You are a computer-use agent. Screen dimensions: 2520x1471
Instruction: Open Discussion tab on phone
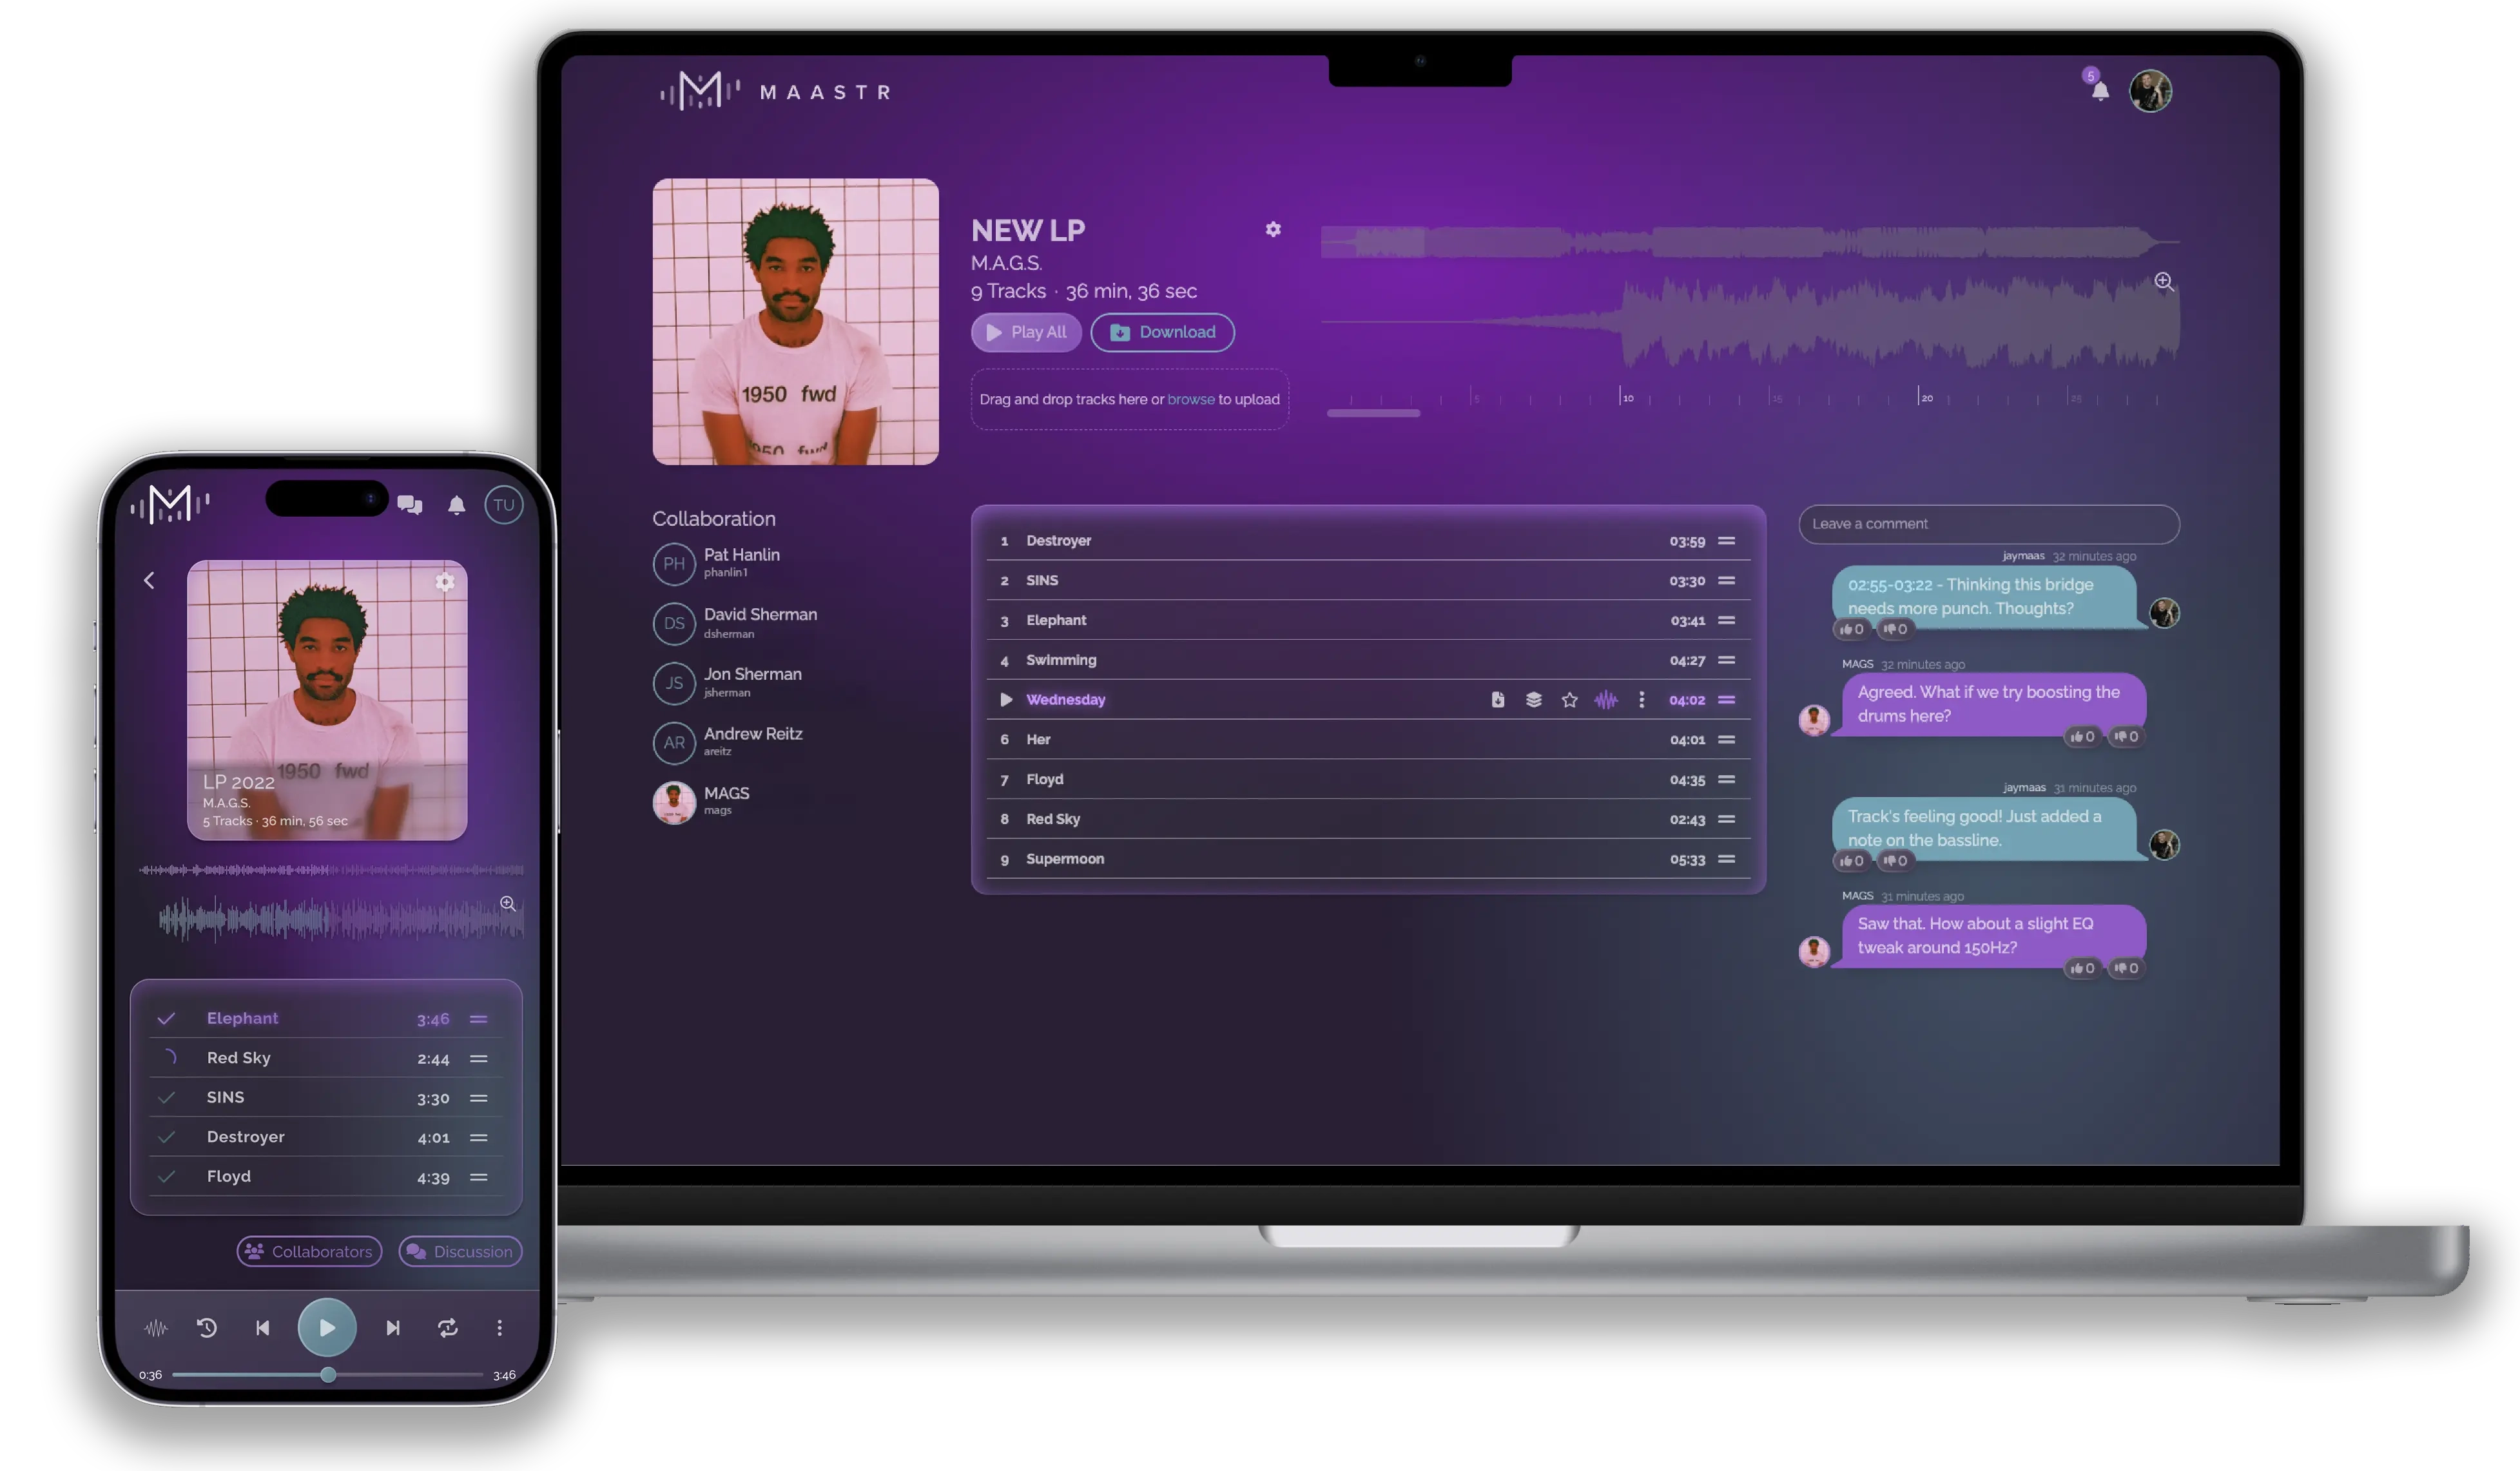(x=460, y=1251)
